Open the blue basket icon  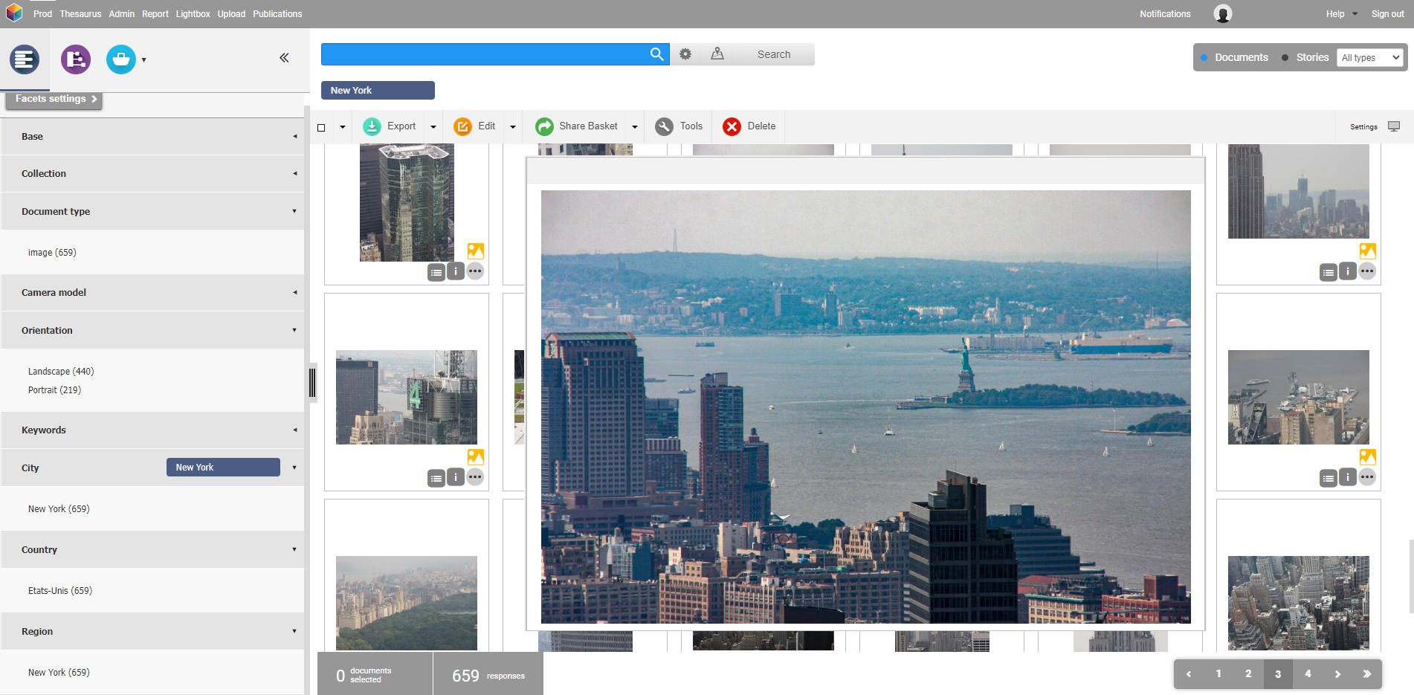click(x=120, y=59)
